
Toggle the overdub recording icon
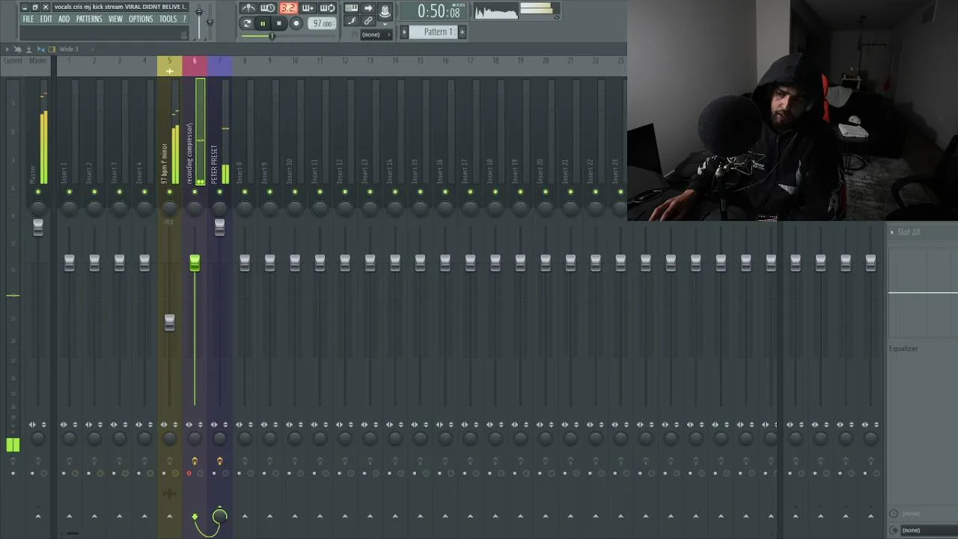(308, 8)
